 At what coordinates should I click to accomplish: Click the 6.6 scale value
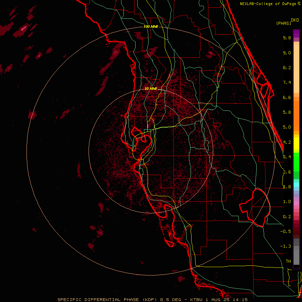coord(287,97)
